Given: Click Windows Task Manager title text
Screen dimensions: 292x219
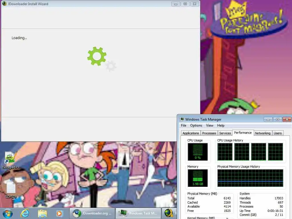Looking at the screenshot, I should [x=203, y=119].
